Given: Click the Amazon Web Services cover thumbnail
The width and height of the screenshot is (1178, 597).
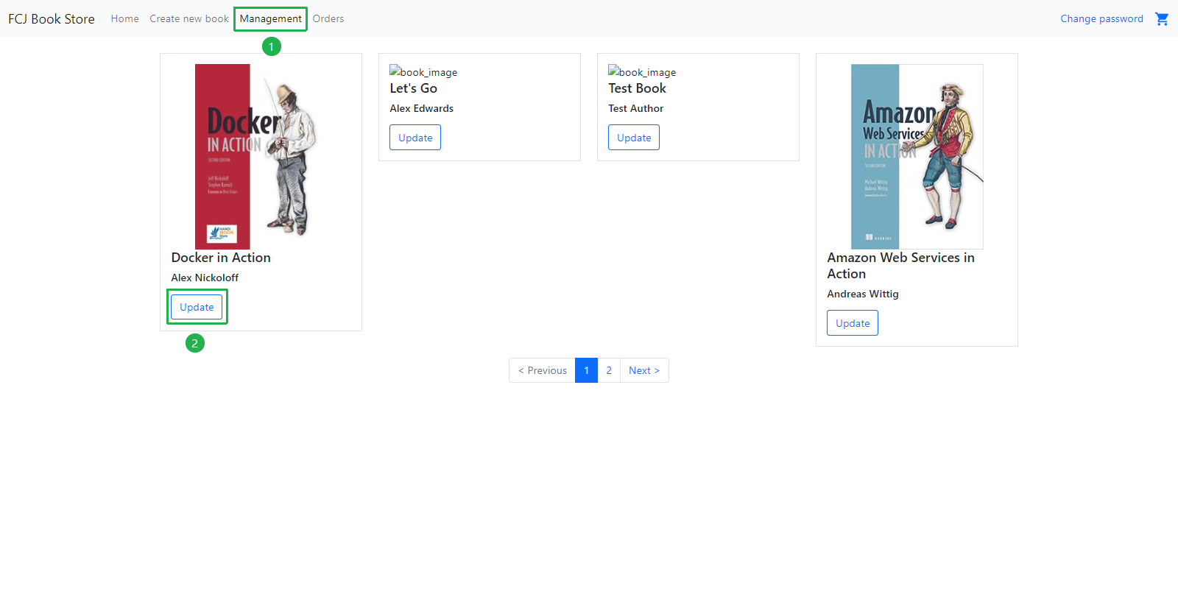Looking at the screenshot, I should tap(917, 157).
